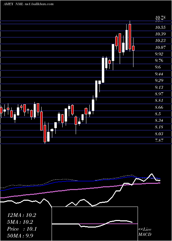The width and height of the screenshot is (172, 241).
Task: Click the 9.44 price axis label
Action: click(159, 74)
